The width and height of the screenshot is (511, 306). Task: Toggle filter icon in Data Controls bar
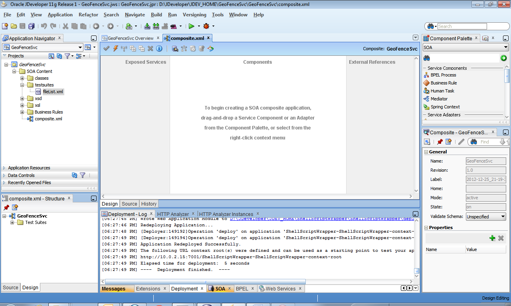(83, 175)
